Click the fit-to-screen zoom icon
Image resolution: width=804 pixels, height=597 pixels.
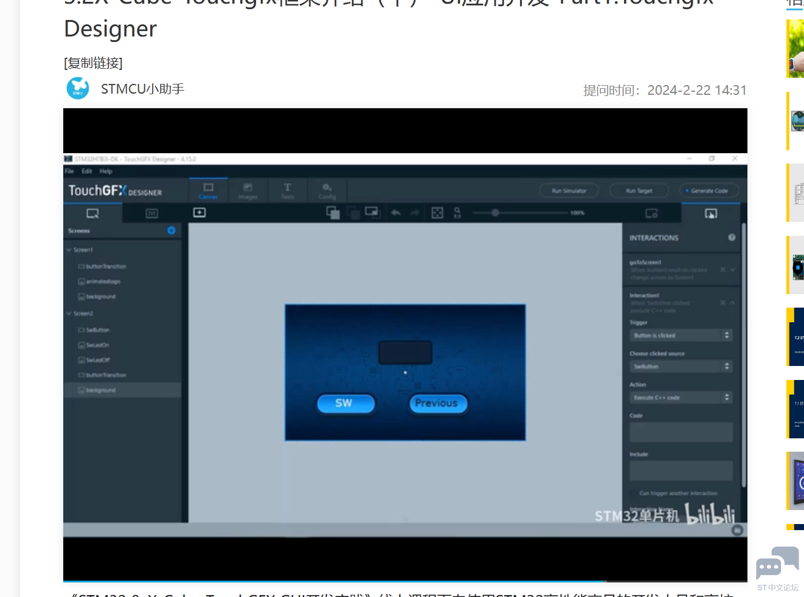[x=437, y=213]
